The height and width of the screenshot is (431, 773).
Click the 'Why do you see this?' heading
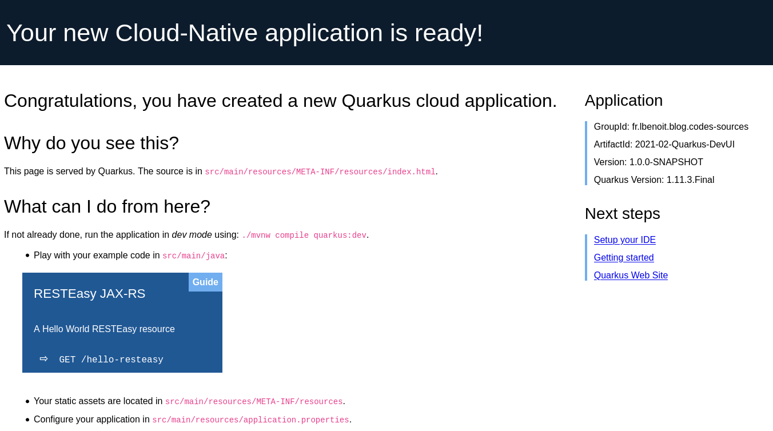91,143
